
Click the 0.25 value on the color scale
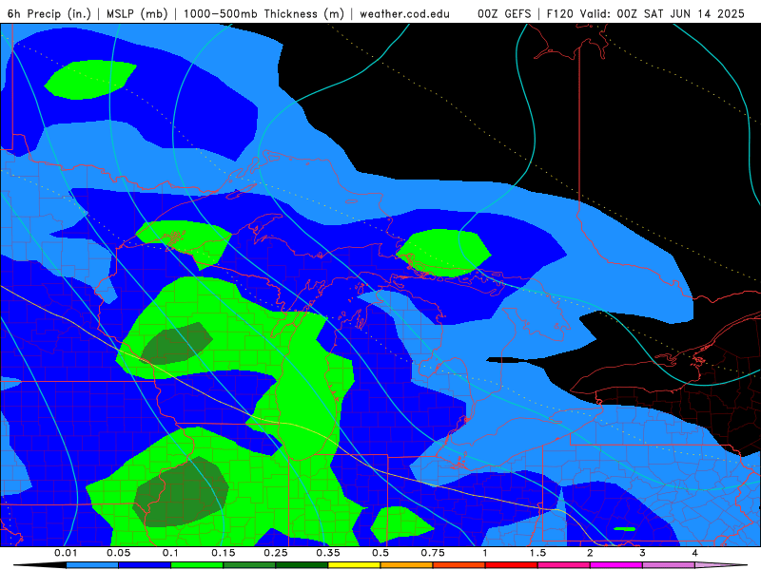[276, 553]
